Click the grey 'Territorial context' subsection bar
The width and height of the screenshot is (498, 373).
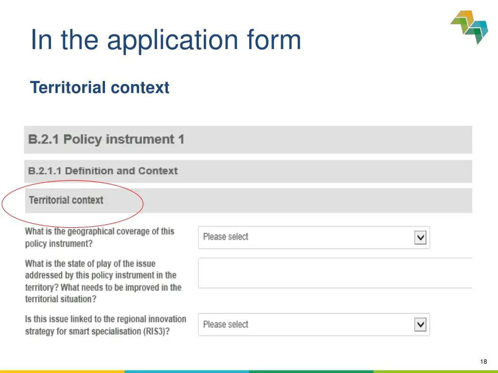[x=249, y=201]
